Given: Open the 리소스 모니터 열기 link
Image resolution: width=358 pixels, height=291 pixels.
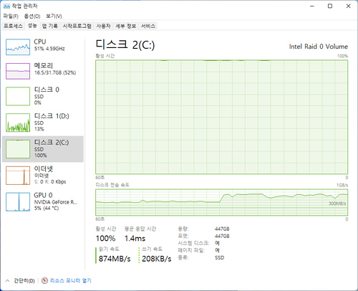Looking at the screenshot, I should [71, 280].
